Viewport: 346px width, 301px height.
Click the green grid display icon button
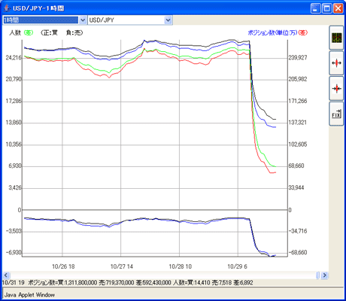[336, 38]
